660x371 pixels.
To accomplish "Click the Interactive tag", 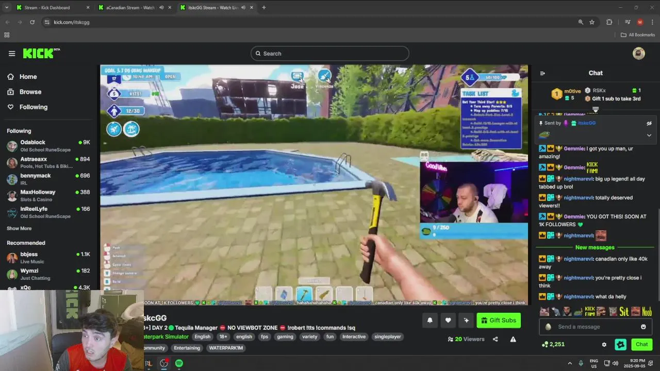I will click(354, 336).
